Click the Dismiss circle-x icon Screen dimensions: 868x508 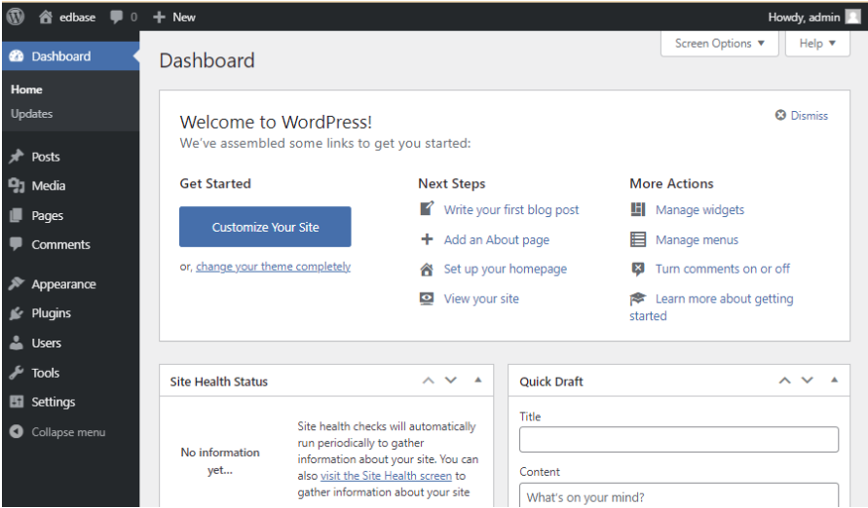click(x=780, y=115)
